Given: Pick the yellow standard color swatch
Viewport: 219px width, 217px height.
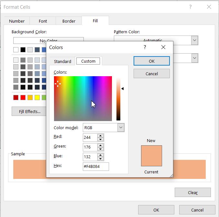Looking at the screenshot, I should (x=37, y=98).
